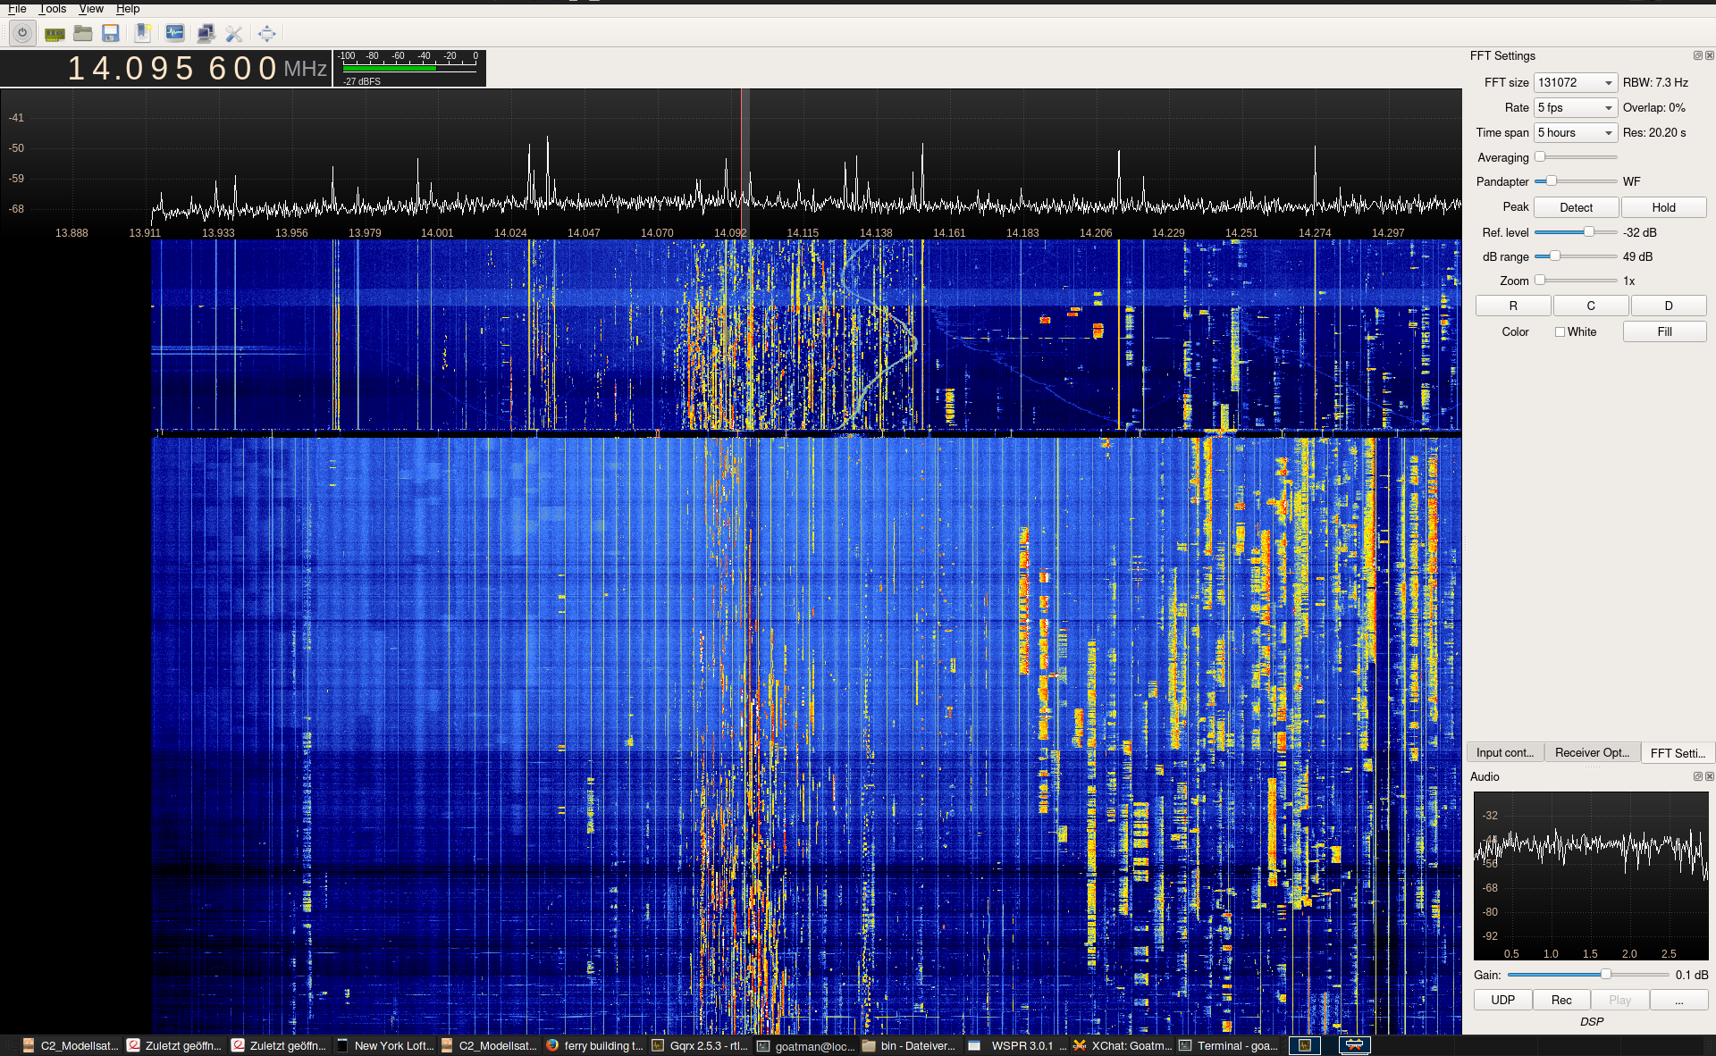Click the DSP power button in toolbar
Viewport: 1716px width, 1056px height.
coord(22,34)
